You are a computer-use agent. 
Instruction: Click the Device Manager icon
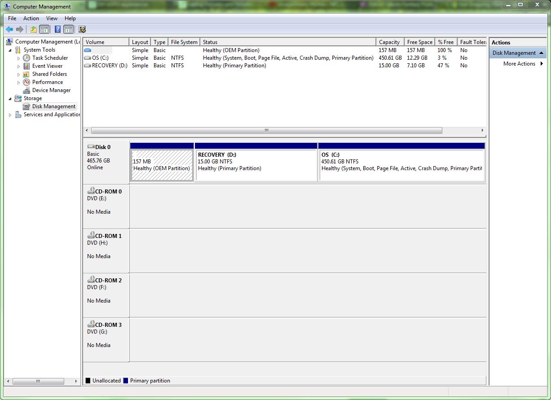pyautogui.click(x=26, y=90)
